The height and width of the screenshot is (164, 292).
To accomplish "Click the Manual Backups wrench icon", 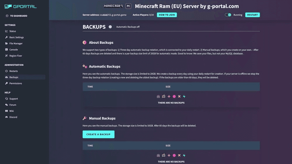I will click(x=85, y=118).
